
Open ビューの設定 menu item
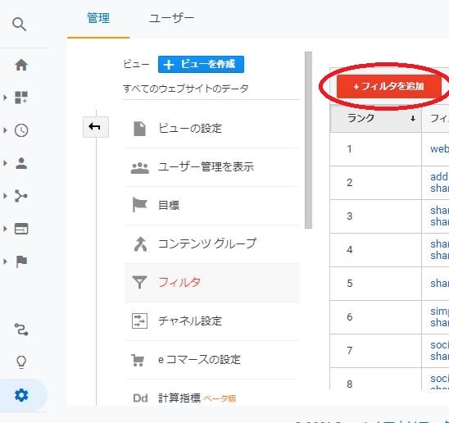(x=212, y=129)
